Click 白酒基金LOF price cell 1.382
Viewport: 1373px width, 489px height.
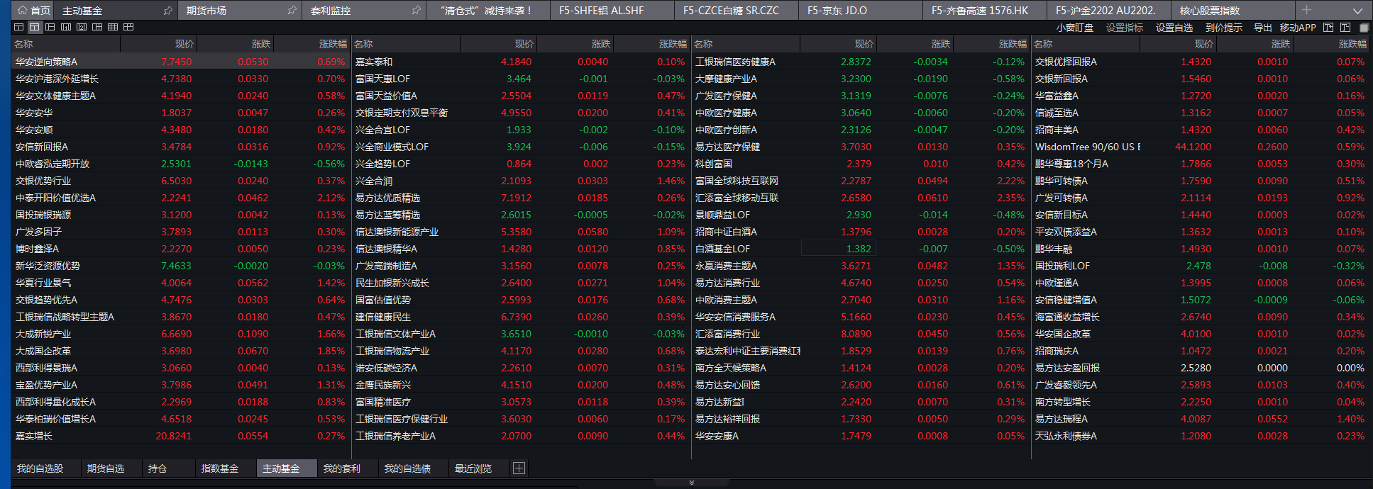pos(838,249)
